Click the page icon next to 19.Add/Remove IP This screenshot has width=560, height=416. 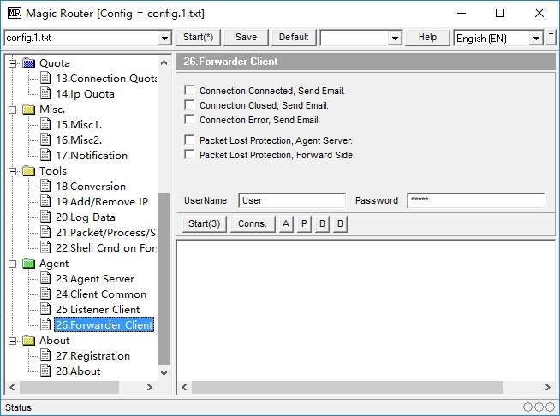(45, 201)
